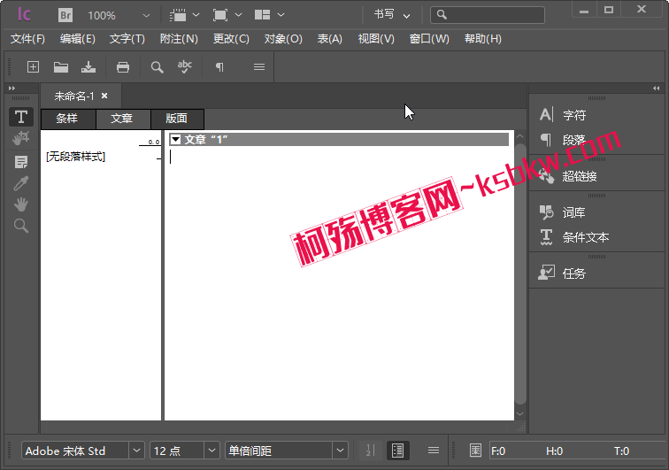The width and height of the screenshot is (669, 470).
Task: Close the 未命名-1 document tab
Action: click(x=104, y=96)
